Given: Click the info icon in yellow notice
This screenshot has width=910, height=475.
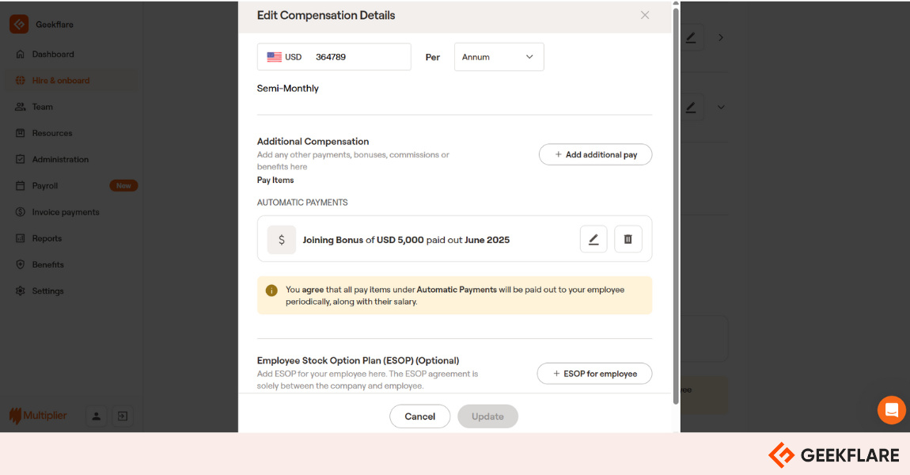Looking at the screenshot, I should [x=271, y=291].
